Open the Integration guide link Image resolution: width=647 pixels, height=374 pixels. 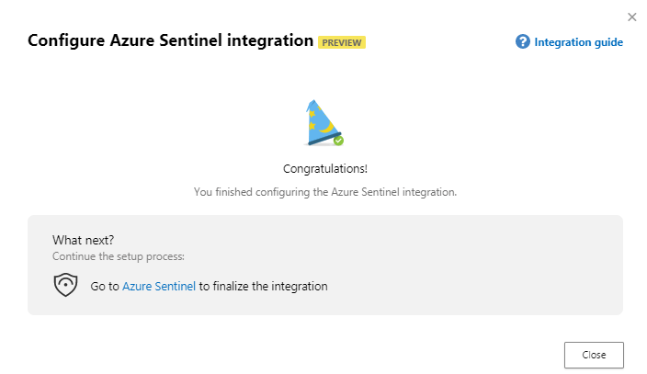[578, 42]
